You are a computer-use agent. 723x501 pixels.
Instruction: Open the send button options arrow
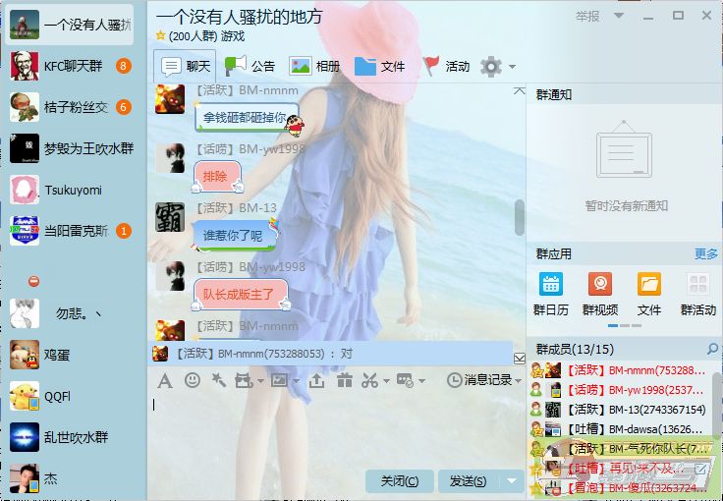(511, 481)
